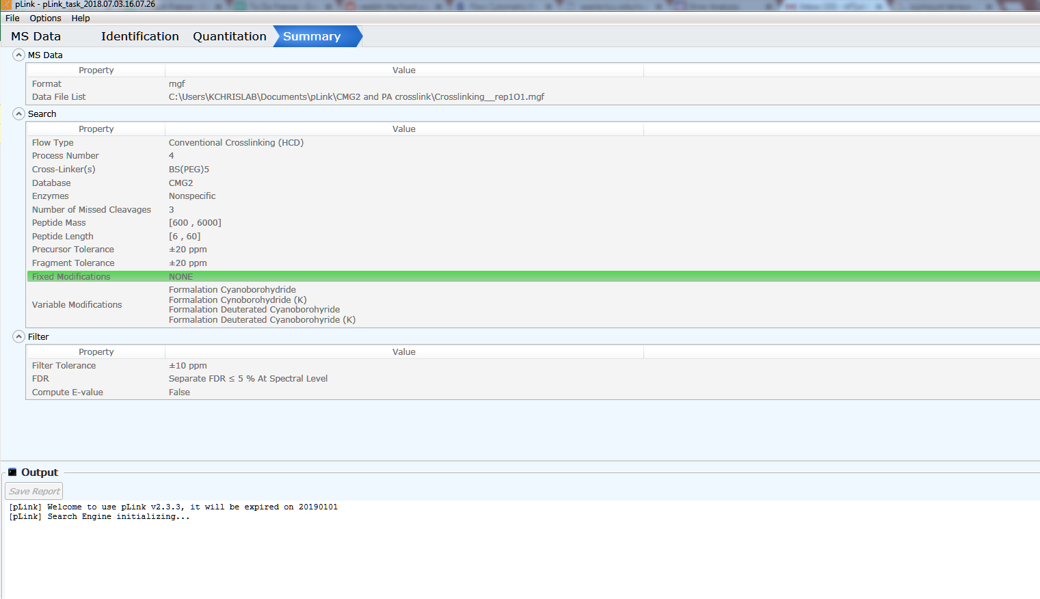
Task: Open the File menu
Action: coord(12,18)
